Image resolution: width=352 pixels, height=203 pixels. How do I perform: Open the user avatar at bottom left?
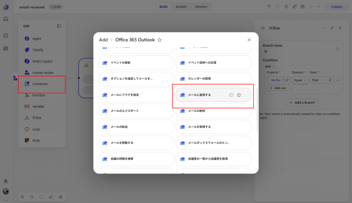click(x=6, y=191)
